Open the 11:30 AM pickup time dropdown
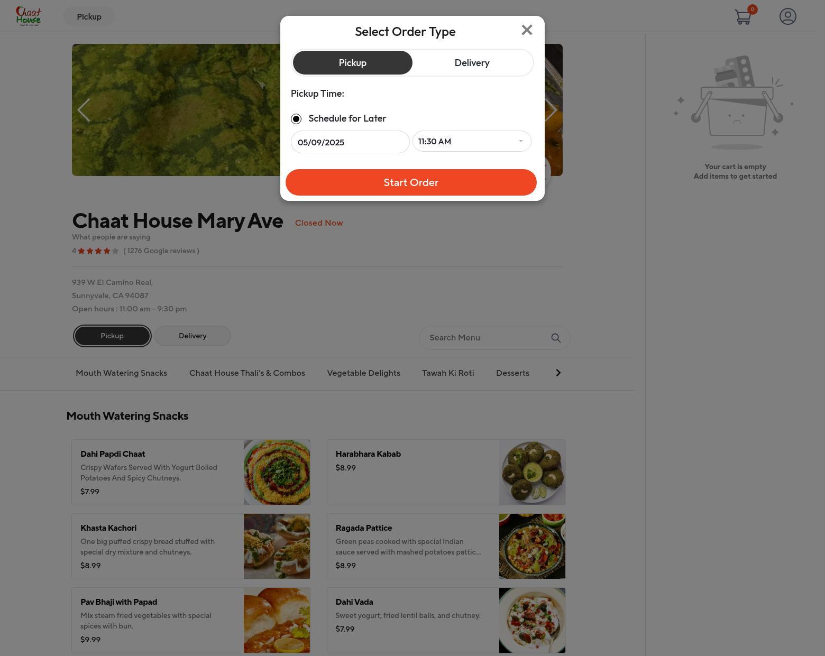This screenshot has height=656, width=825. (x=472, y=141)
